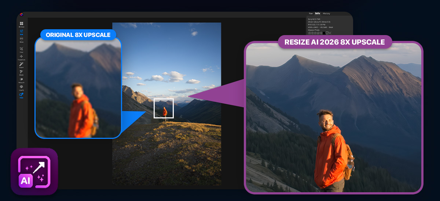Open the Info tab

click(318, 14)
